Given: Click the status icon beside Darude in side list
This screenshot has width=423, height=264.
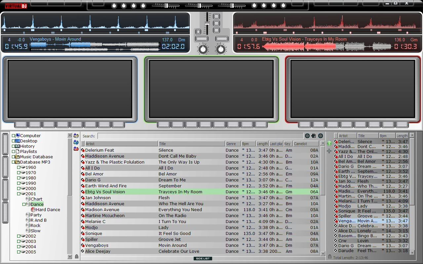Looking at the screenshot, I should [x=336, y=250].
